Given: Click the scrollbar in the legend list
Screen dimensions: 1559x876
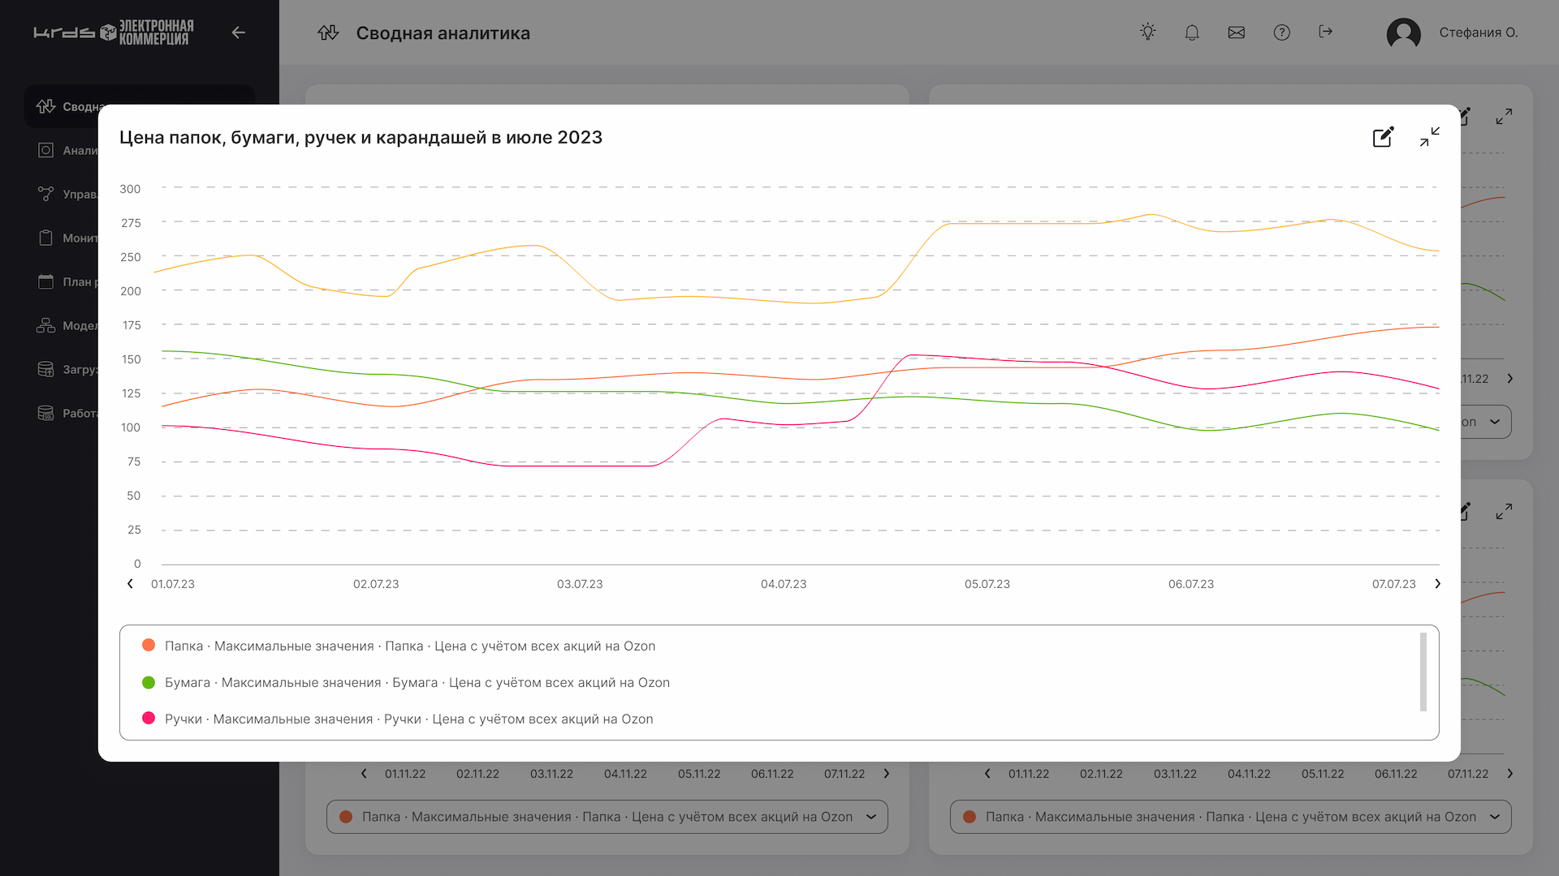Looking at the screenshot, I should [1423, 672].
